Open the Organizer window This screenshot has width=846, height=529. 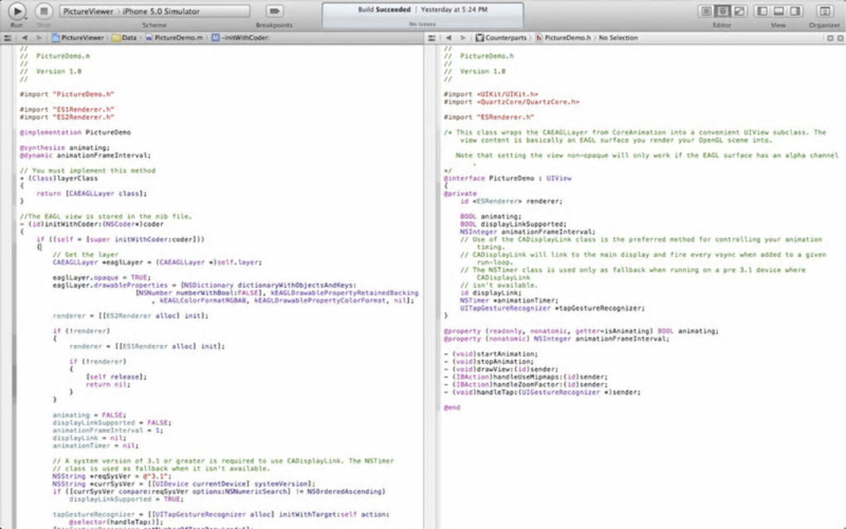pyautogui.click(x=824, y=12)
